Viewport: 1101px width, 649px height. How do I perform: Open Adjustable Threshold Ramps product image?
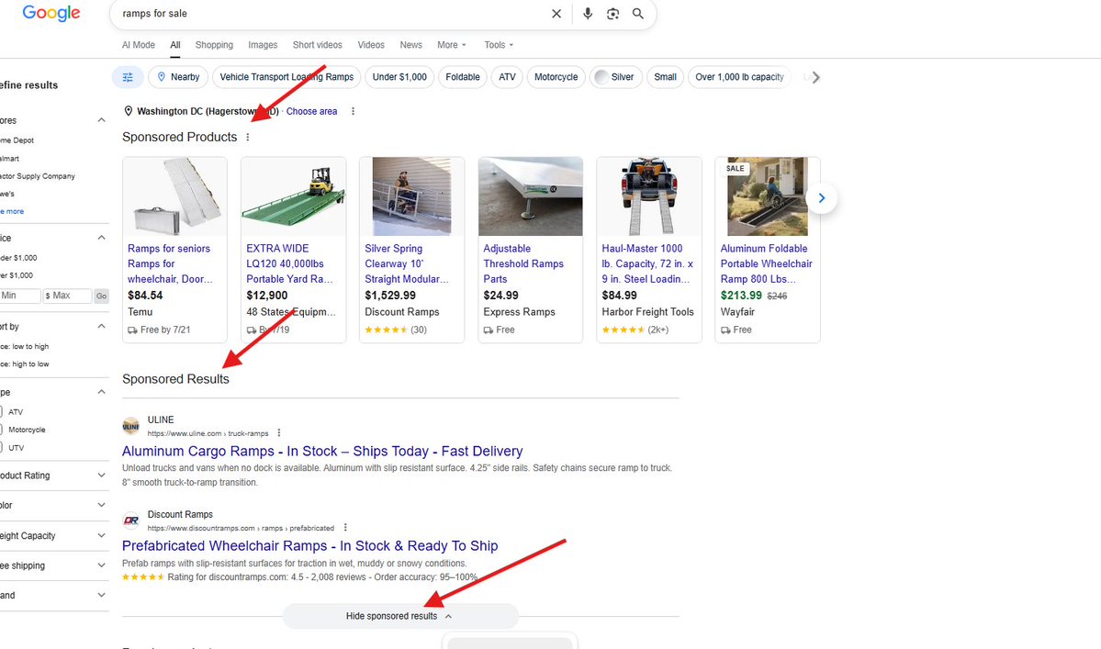point(530,196)
